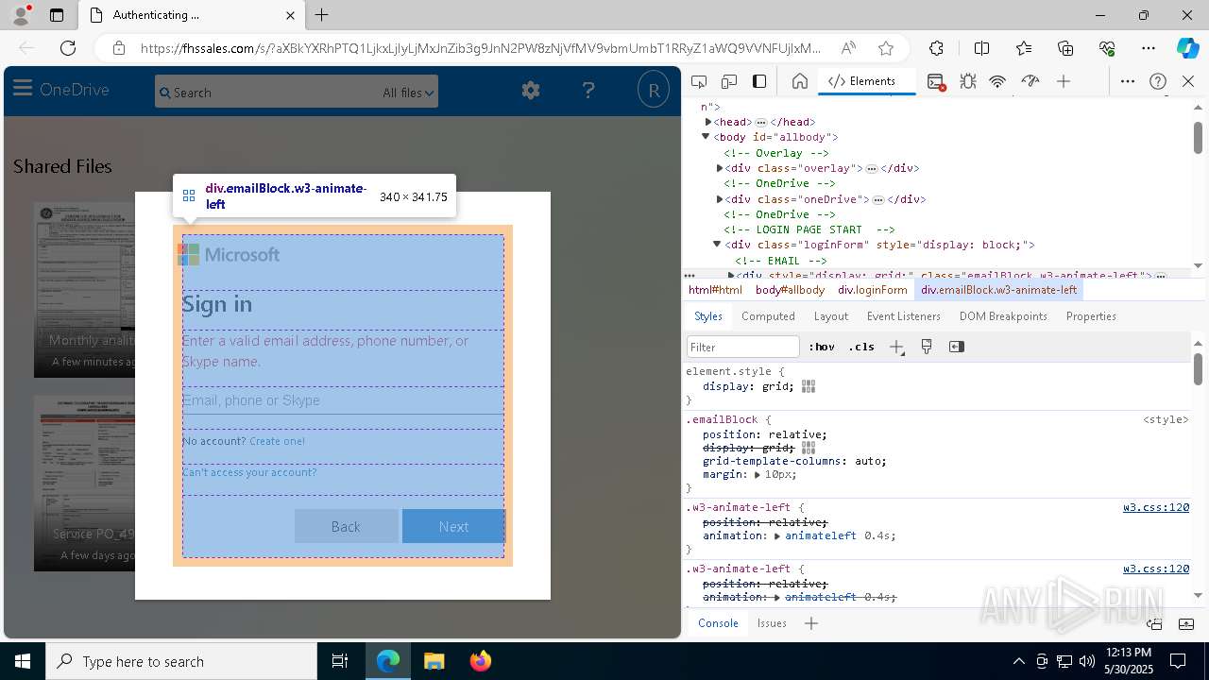View site information lock icon
This screenshot has width=1209, height=680.
[119, 48]
